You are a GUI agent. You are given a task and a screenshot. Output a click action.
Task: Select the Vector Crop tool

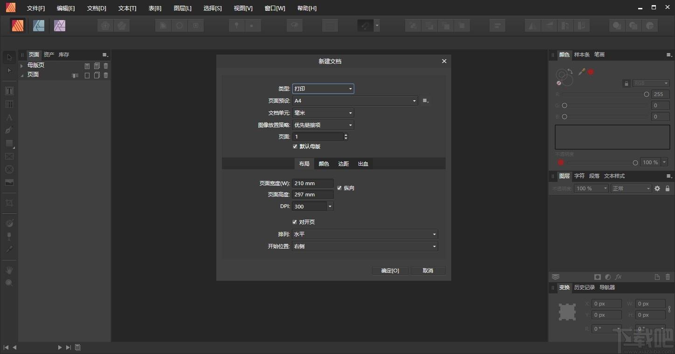[9, 203]
